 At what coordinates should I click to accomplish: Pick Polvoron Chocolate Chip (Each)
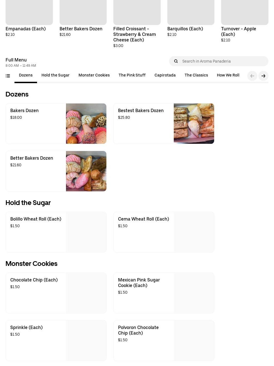[164, 341]
